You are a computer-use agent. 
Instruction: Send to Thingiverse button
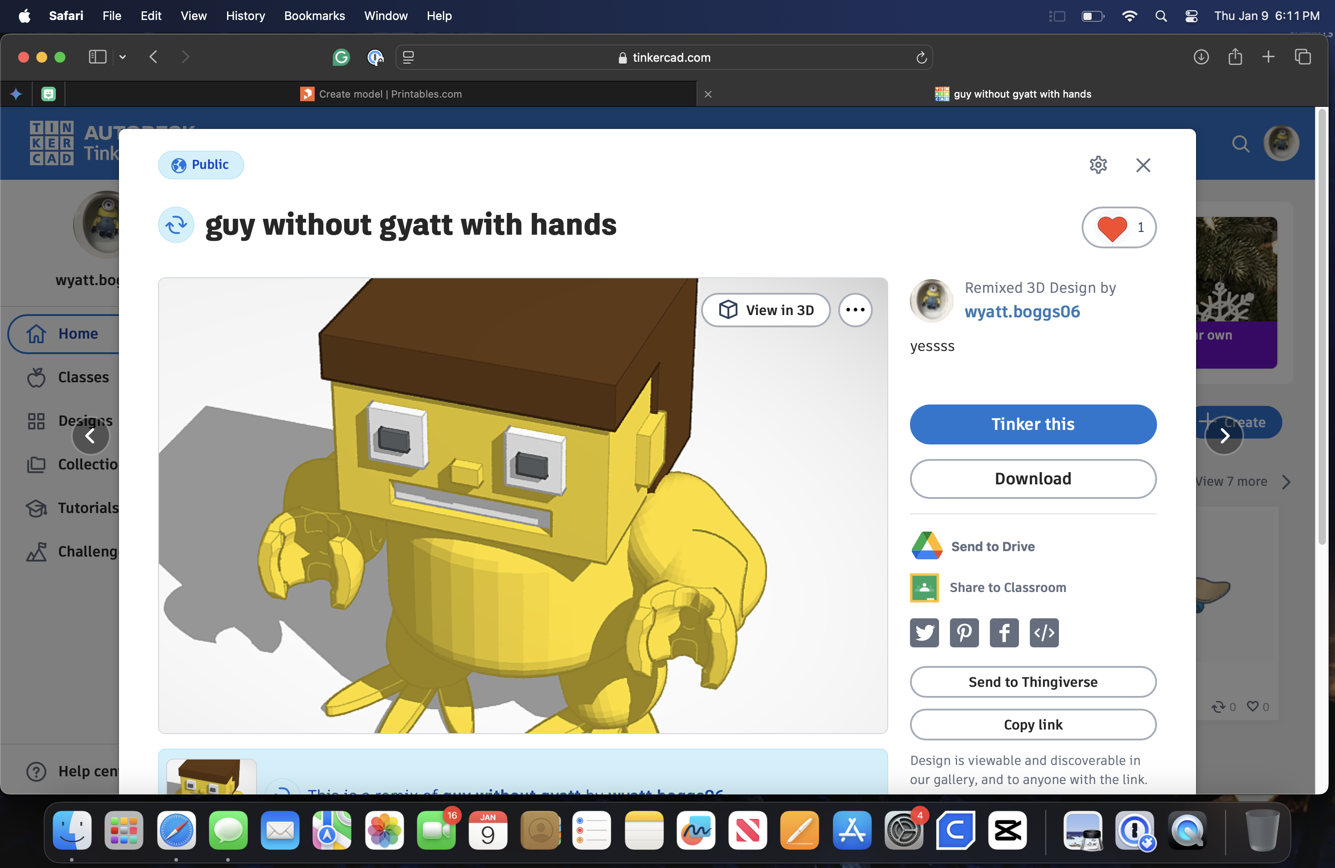click(1033, 682)
